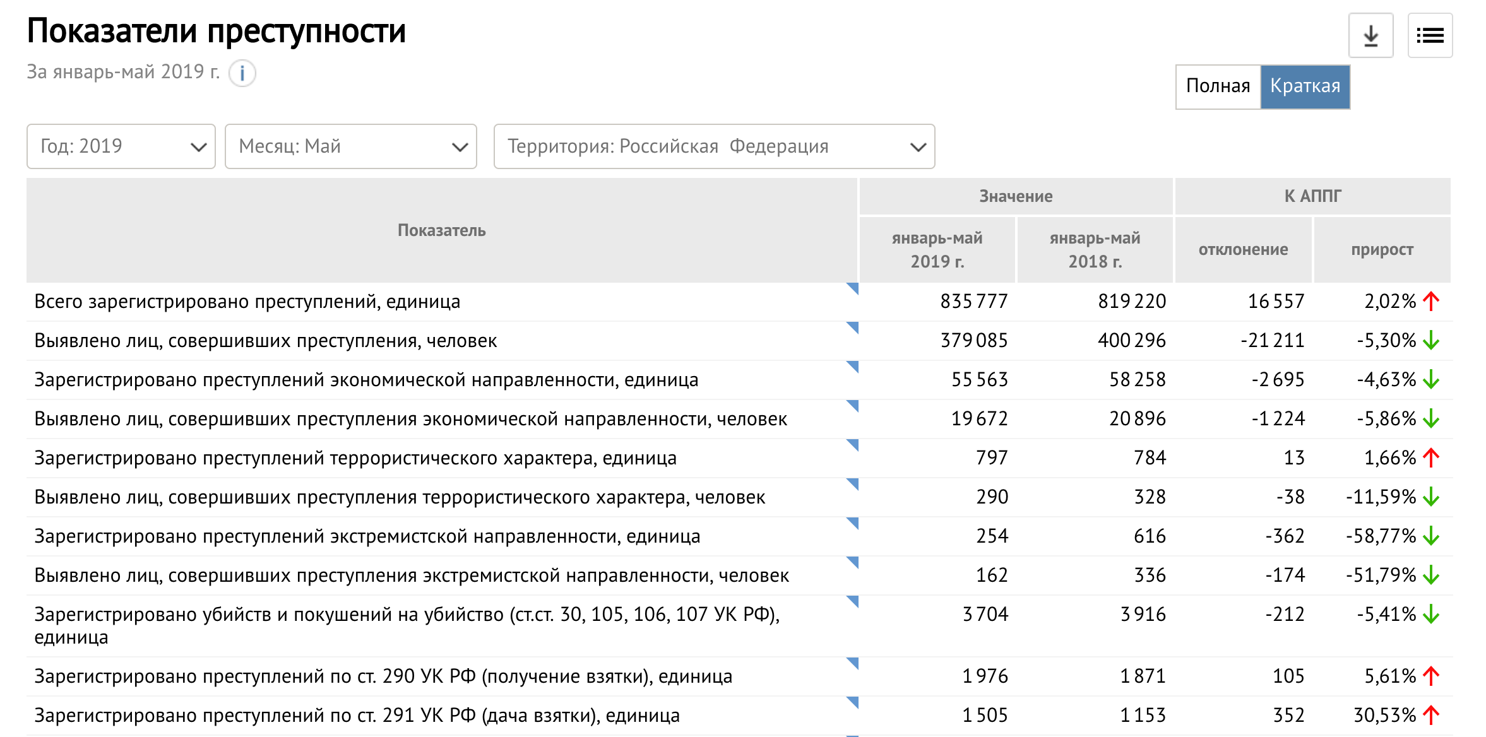Click the info icon next to period subtitle
1486x737 pixels.
pyautogui.click(x=242, y=73)
